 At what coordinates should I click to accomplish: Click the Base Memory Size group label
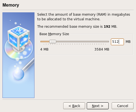click(x=54, y=34)
